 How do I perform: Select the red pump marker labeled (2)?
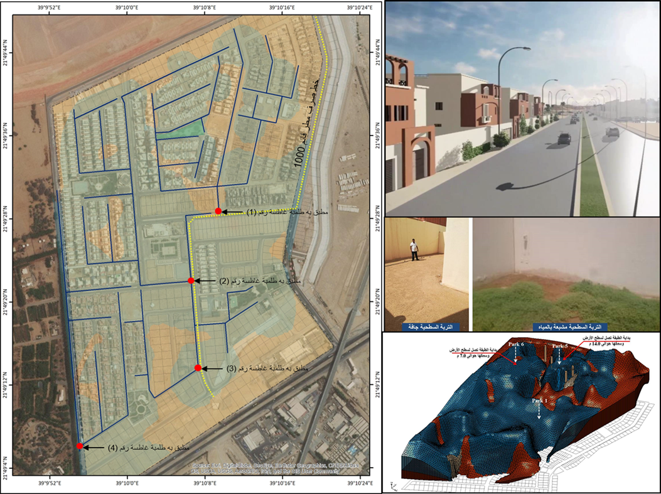tap(191, 281)
